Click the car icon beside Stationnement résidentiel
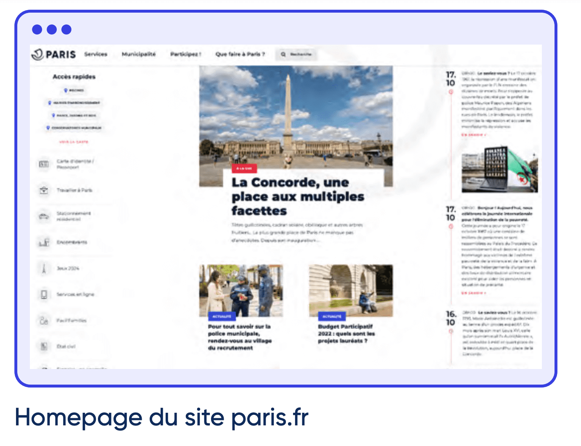 44,216
